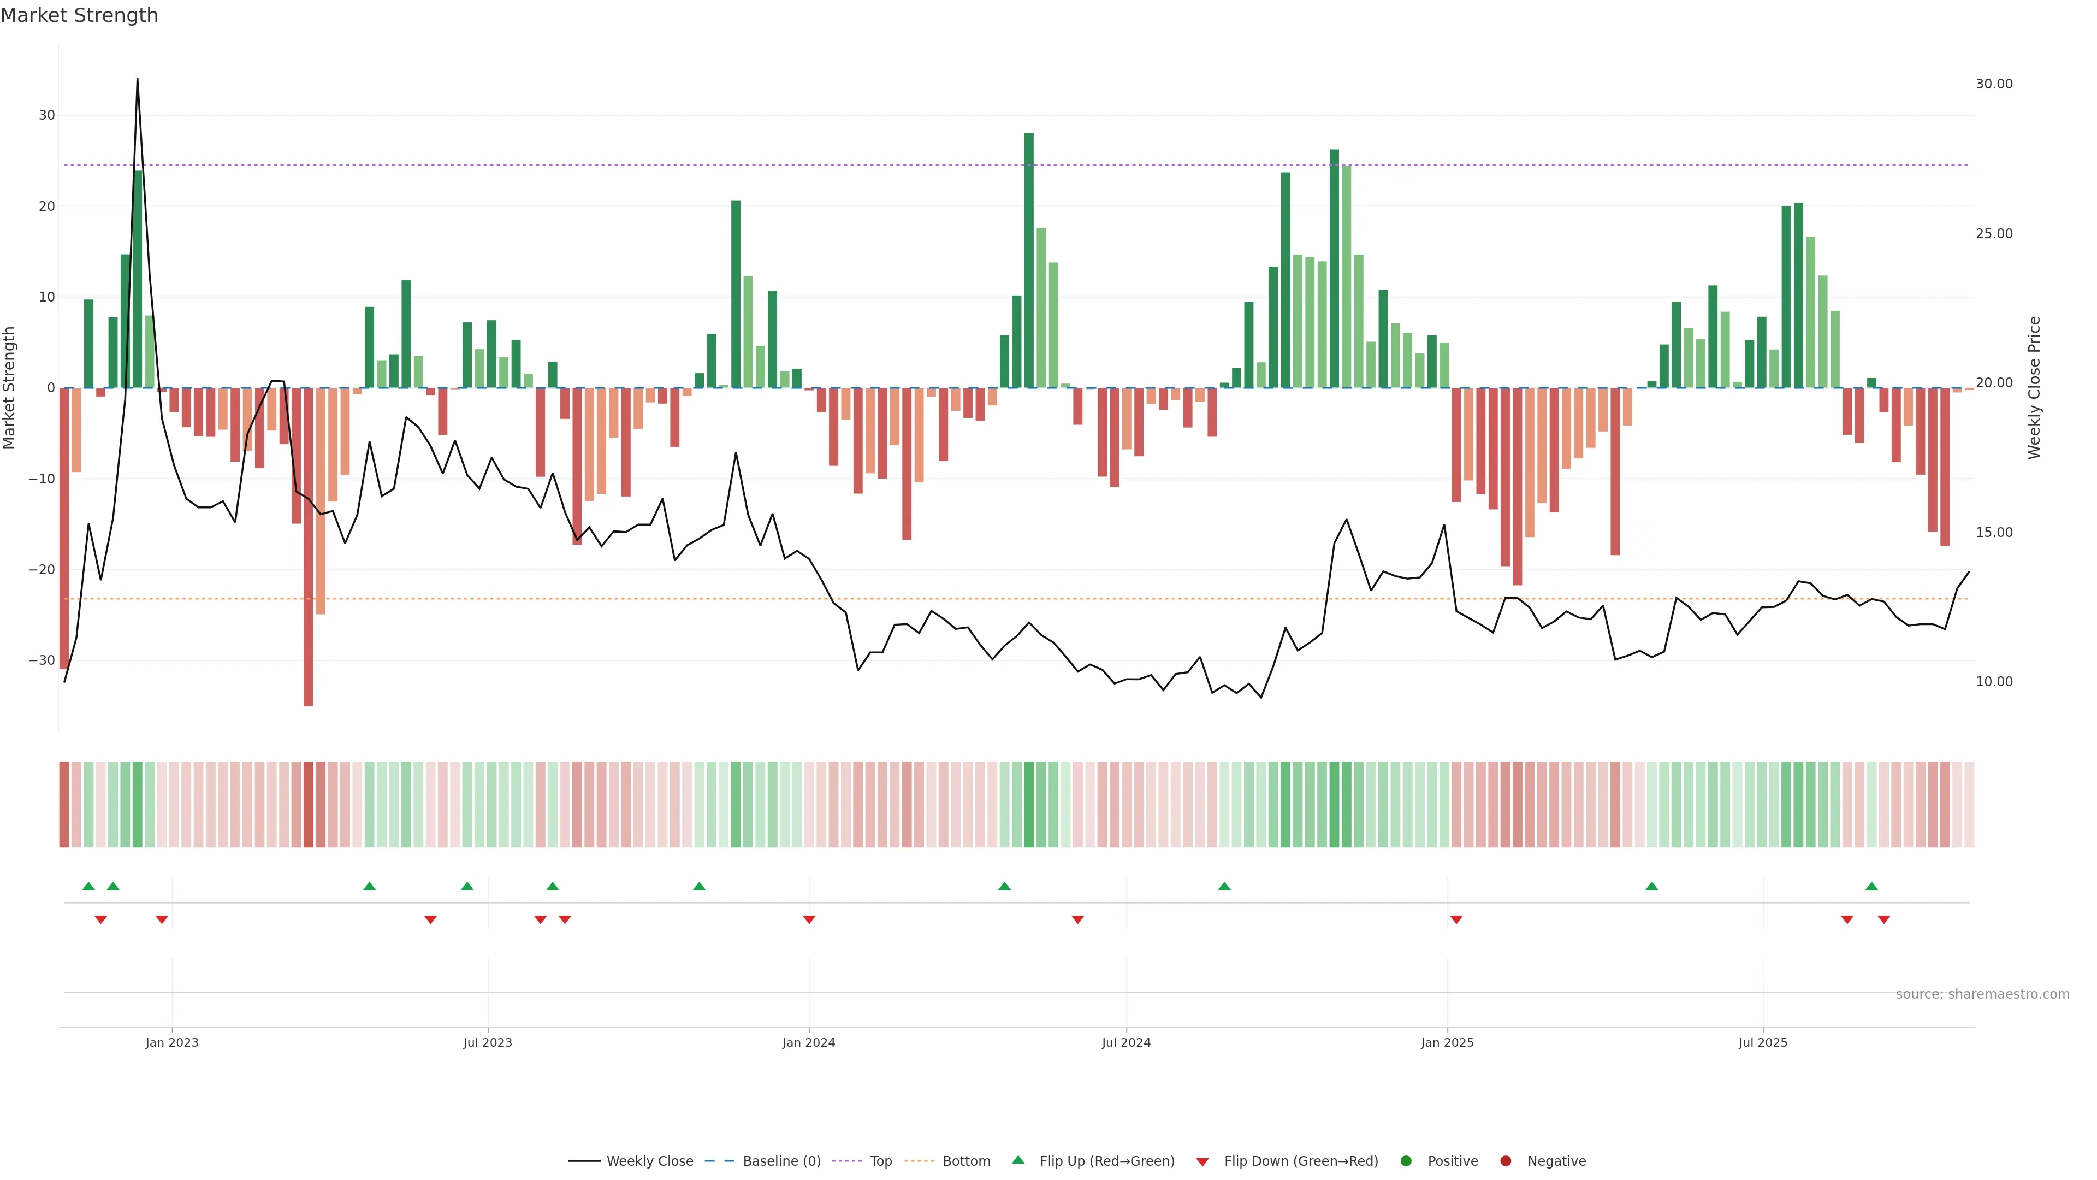
Task: Click the Jul 2025 x-axis label
Action: 1762,1042
